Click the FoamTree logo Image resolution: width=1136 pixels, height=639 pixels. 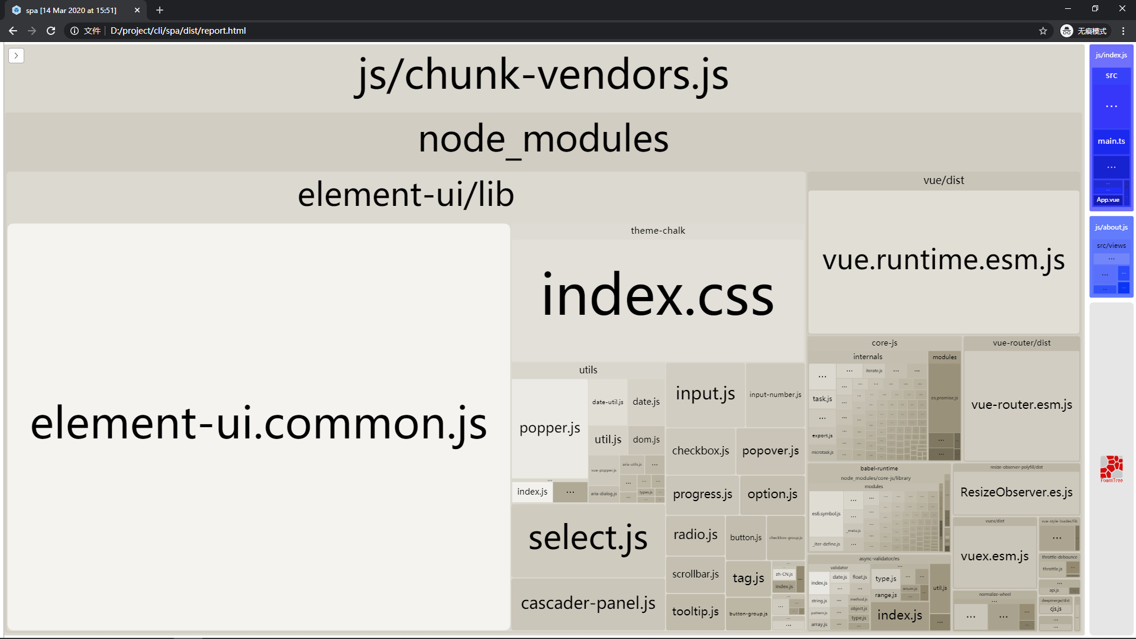[x=1111, y=469]
